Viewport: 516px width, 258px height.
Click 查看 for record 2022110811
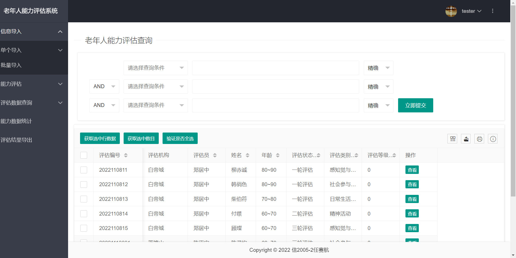(x=412, y=170)
